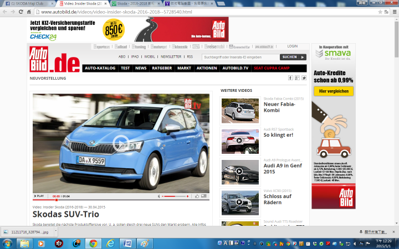Click the Auto Bild .de logo
This screenshot has width=399, height=249.
tap(54, 59)
